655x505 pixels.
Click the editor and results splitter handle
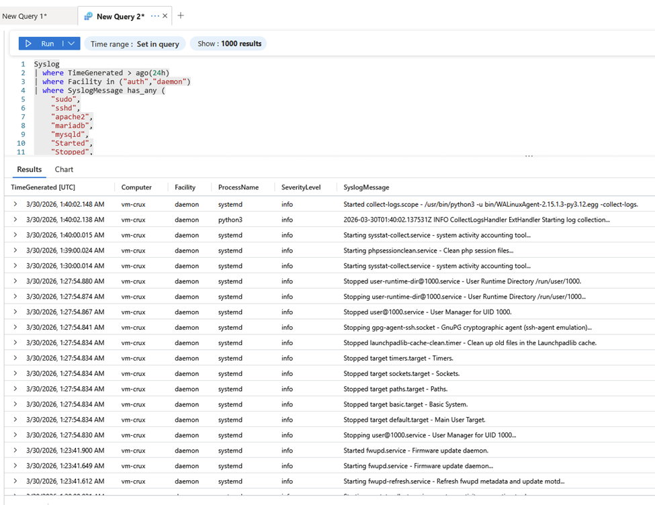(x=529, y=156)
